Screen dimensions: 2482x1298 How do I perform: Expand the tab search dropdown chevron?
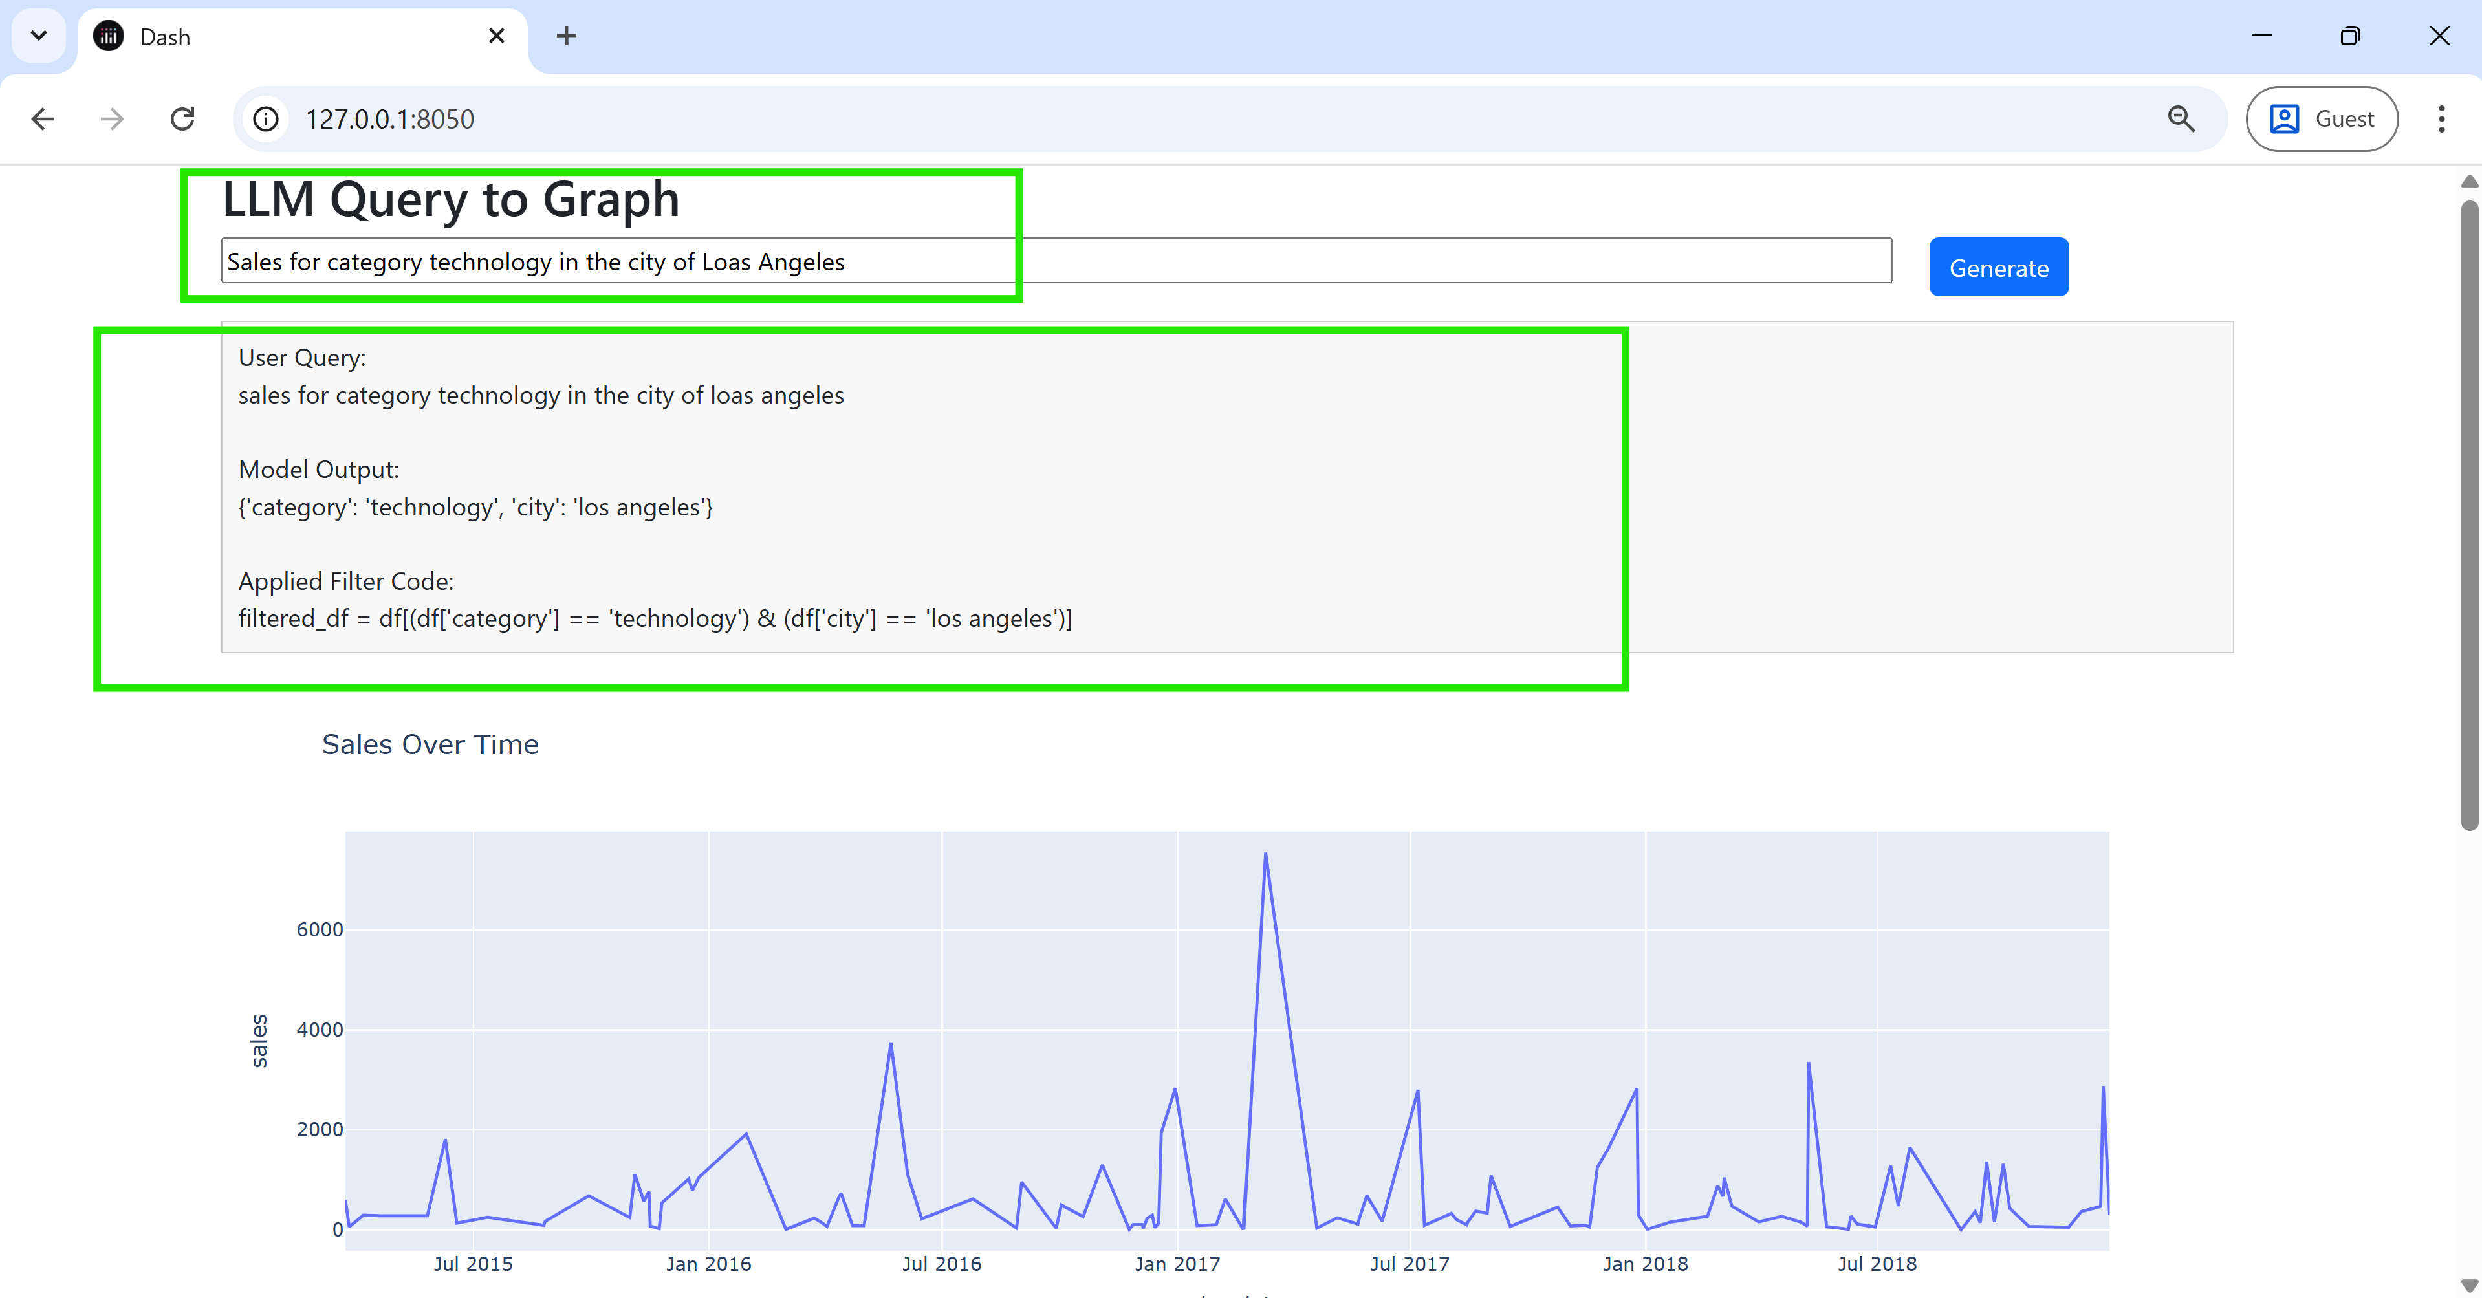(39, 37)
